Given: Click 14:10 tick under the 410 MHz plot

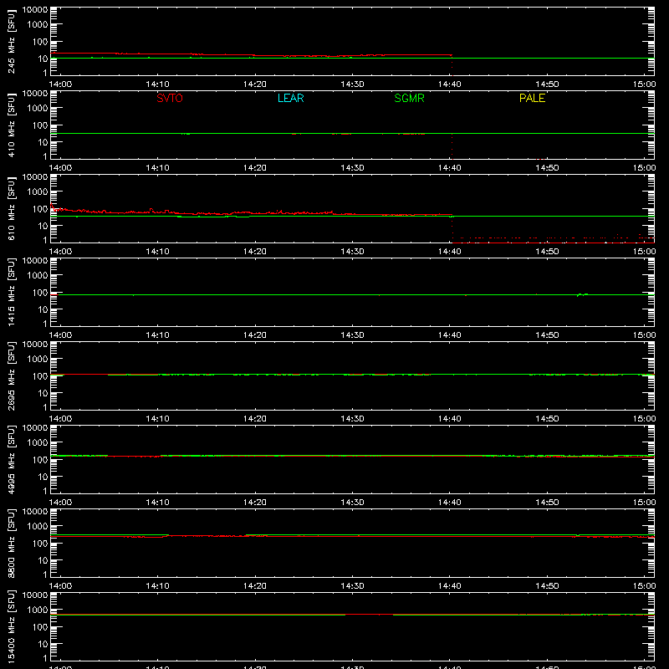Looking at the screenshot, I should coord(157,168).
